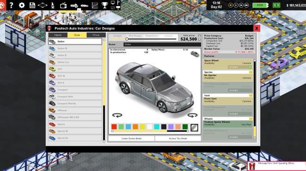
Task: Select the Sedan design in list
Action: [x=75, y=42]
